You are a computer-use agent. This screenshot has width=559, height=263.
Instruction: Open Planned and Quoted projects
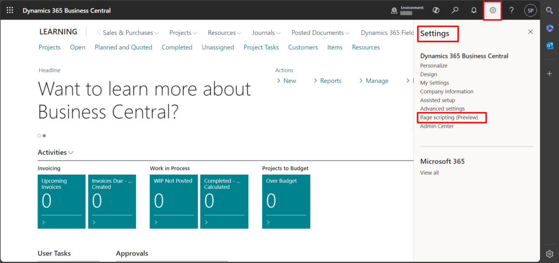(123, 47)
